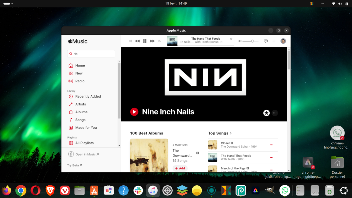The height and width of the screenshot is (198, 352).
Task: Open Slack from the dock
Action: (x=138, y=191)
